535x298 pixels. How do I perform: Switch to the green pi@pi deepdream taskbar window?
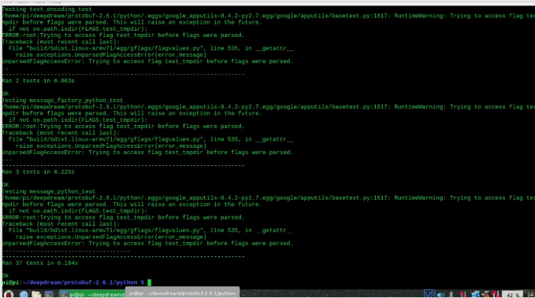click(92, 294)
